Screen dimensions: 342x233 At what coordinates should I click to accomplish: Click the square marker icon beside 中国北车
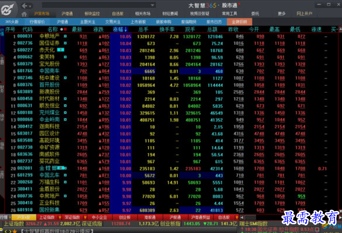(x=65, y=175)
